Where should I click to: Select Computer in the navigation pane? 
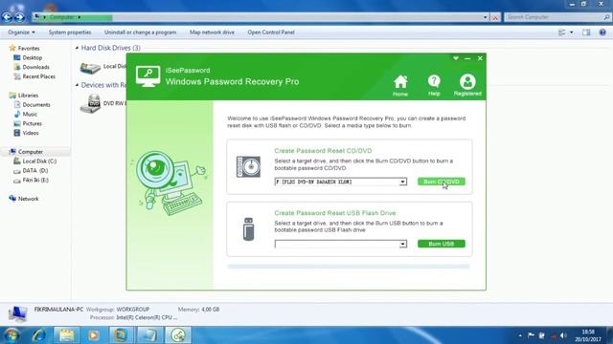pyautogui.click(x=30, y=152)
